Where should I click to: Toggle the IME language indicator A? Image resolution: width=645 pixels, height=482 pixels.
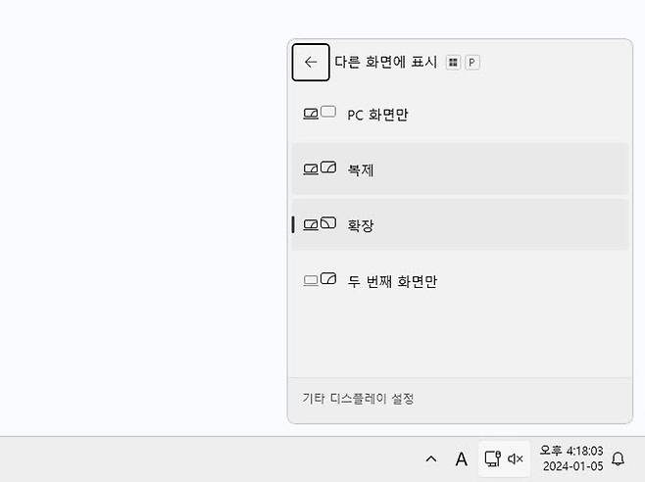point(461,458)
